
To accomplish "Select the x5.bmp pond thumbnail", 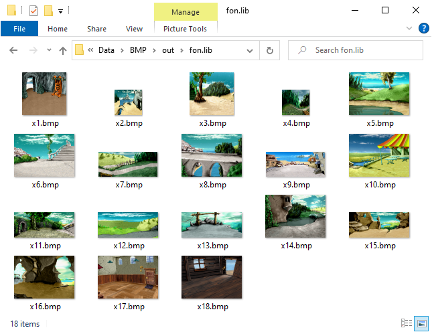I will pos(379,94).
